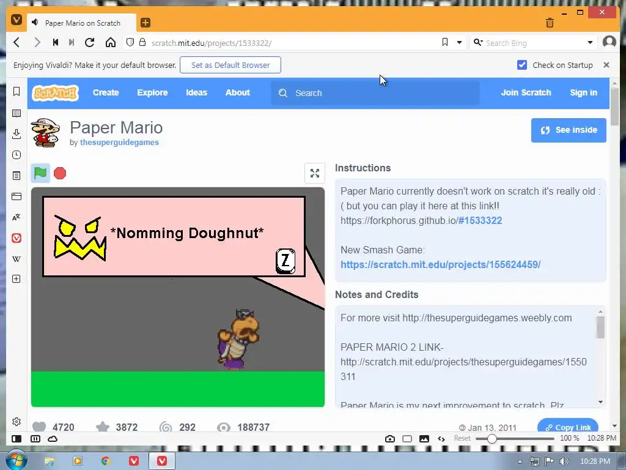Open thesuperguidegames profile link
The height and width of the screenshot is (470, 626).
[119, 142]
